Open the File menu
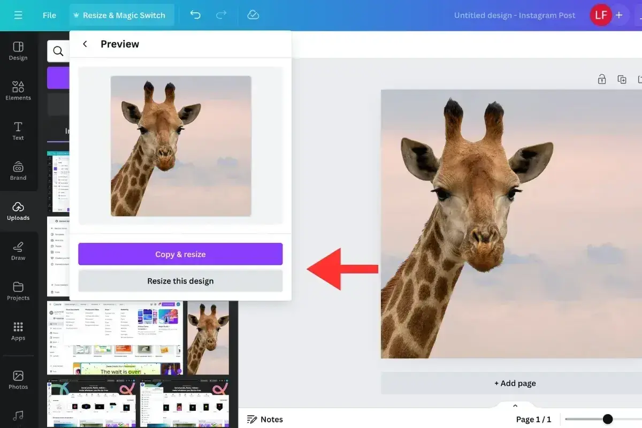 49,15
